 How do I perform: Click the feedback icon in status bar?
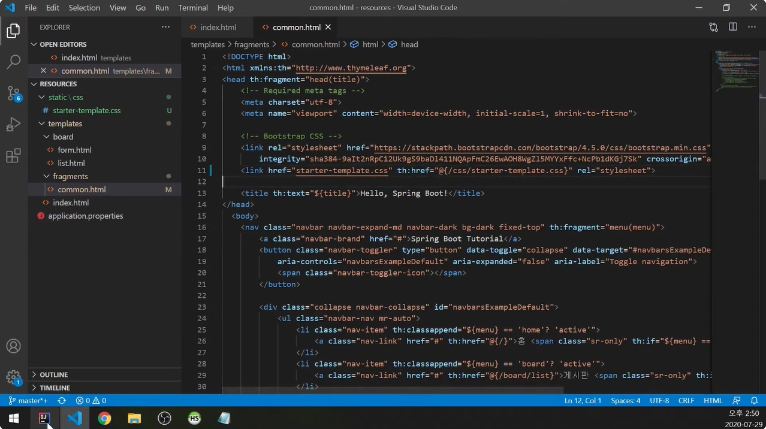(x=737, y=400)
